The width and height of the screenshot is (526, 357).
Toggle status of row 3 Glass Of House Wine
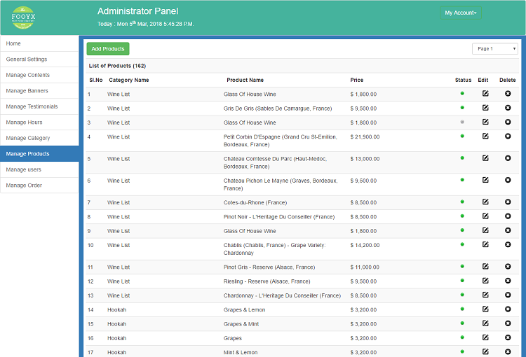(462, 122)
